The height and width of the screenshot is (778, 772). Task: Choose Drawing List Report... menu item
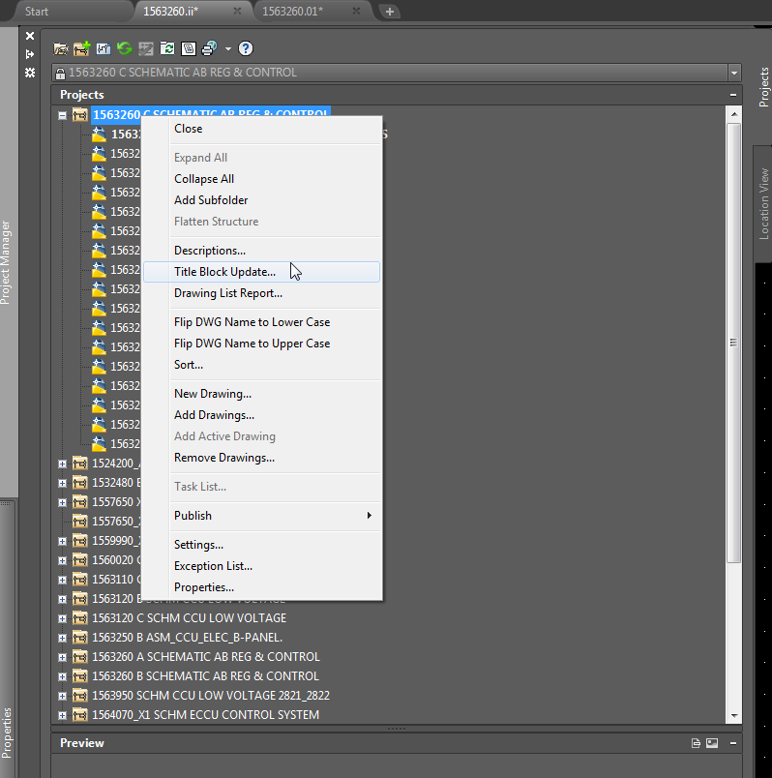click(261, 293)
